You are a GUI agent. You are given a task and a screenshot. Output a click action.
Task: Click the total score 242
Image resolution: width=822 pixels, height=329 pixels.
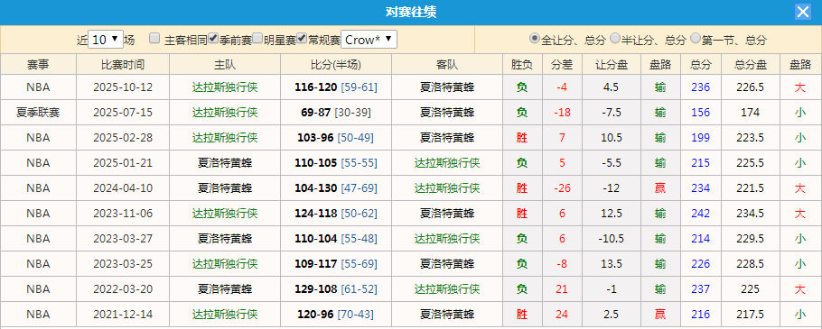coord(700,214)
